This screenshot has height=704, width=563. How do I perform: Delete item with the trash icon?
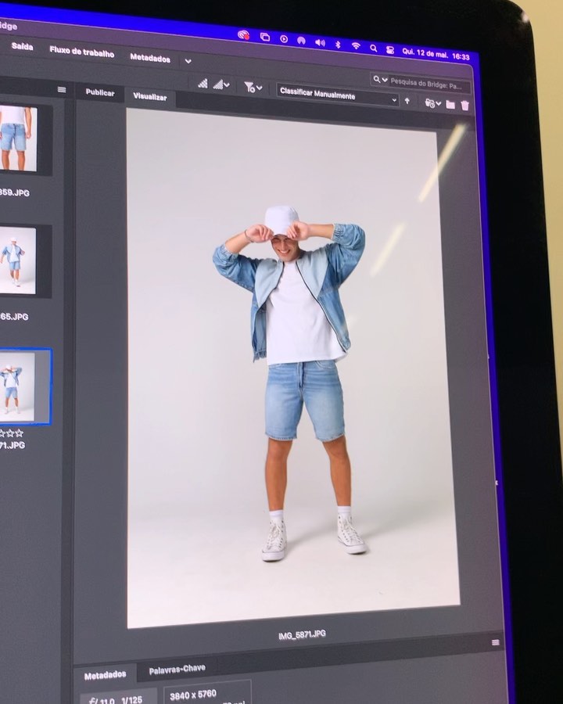coord(465,105)
